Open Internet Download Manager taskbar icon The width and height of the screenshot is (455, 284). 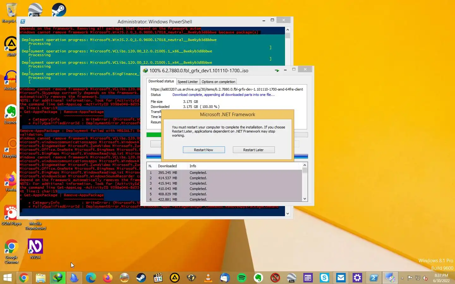(58, 278)
